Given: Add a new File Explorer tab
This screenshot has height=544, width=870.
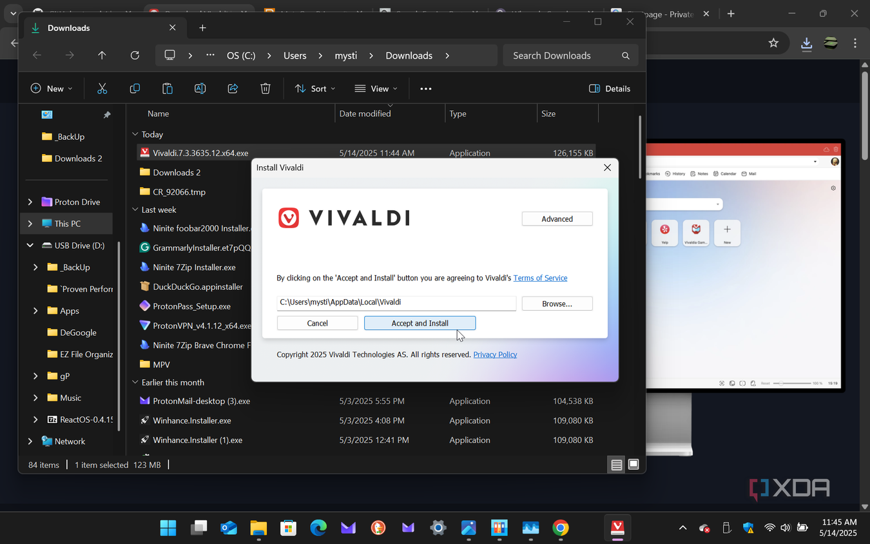Looking at the screenshot, I should (x=202, y=28).
